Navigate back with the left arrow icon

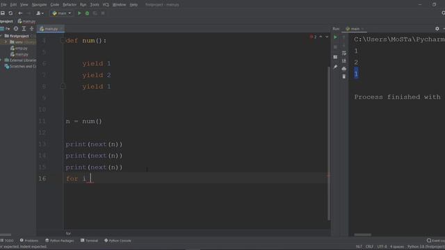point(20,13)
